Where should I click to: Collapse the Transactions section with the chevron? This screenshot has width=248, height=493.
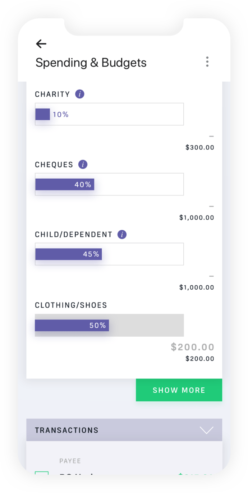207,430
